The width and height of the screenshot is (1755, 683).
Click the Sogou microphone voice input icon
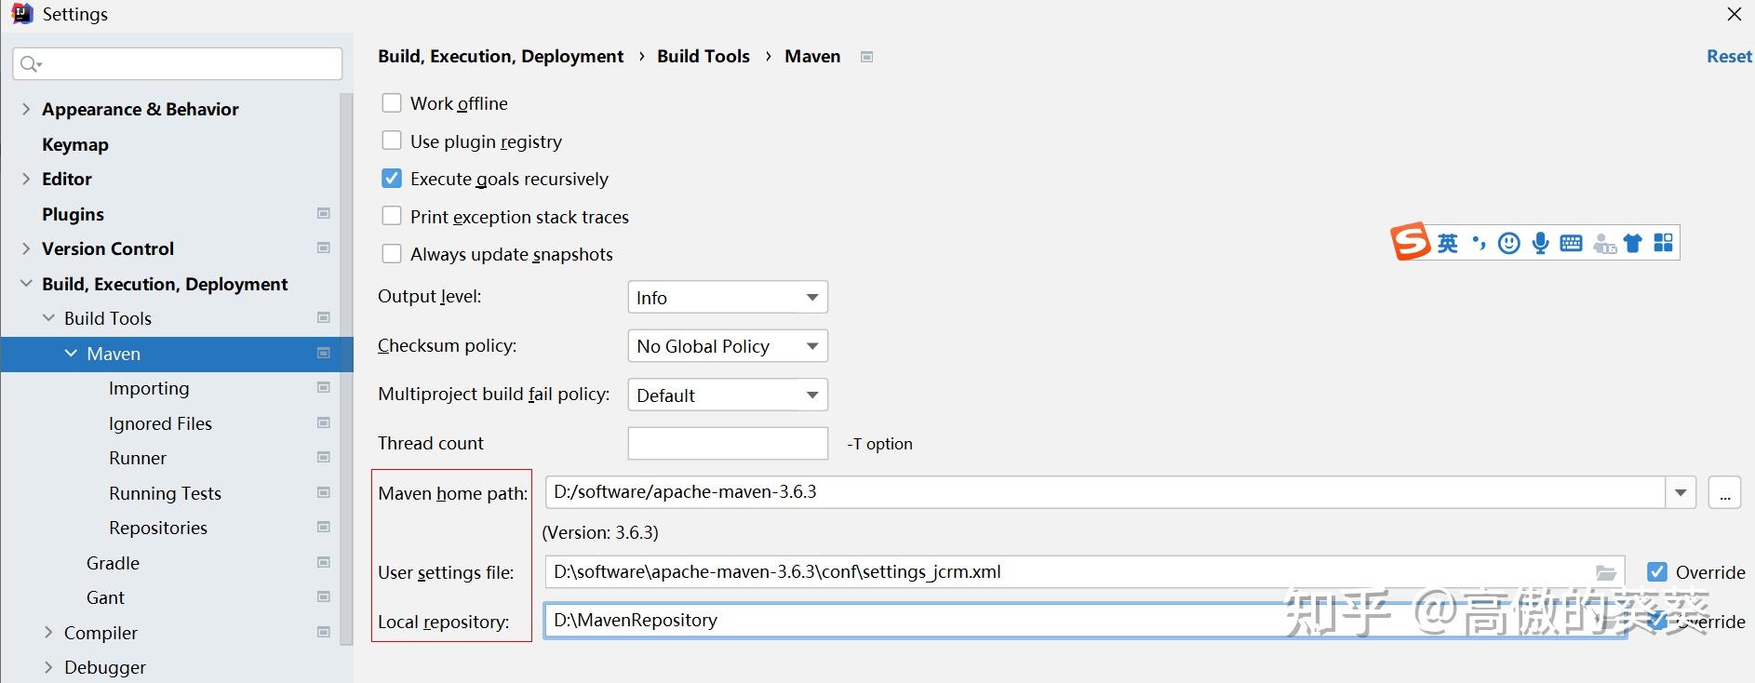coord(1540,243)
